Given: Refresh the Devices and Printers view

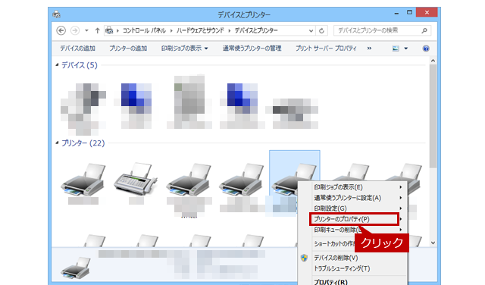Looking at the screenshot, I should click(x=321, y=30).
